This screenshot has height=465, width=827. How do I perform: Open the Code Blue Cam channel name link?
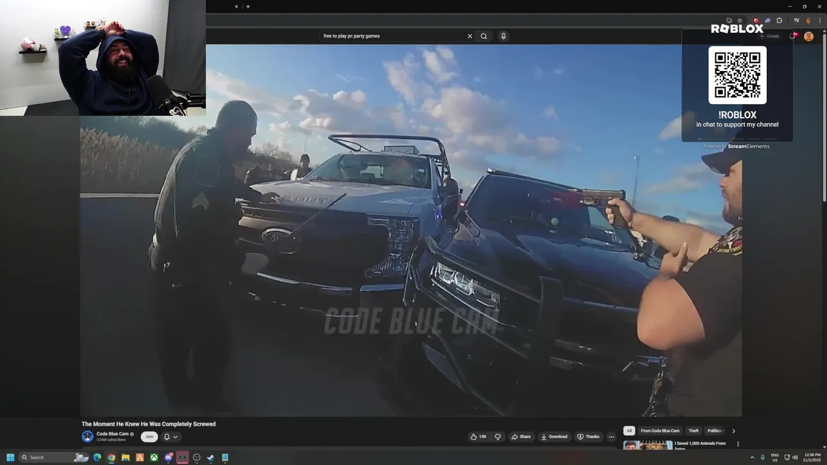coord(112,434)
